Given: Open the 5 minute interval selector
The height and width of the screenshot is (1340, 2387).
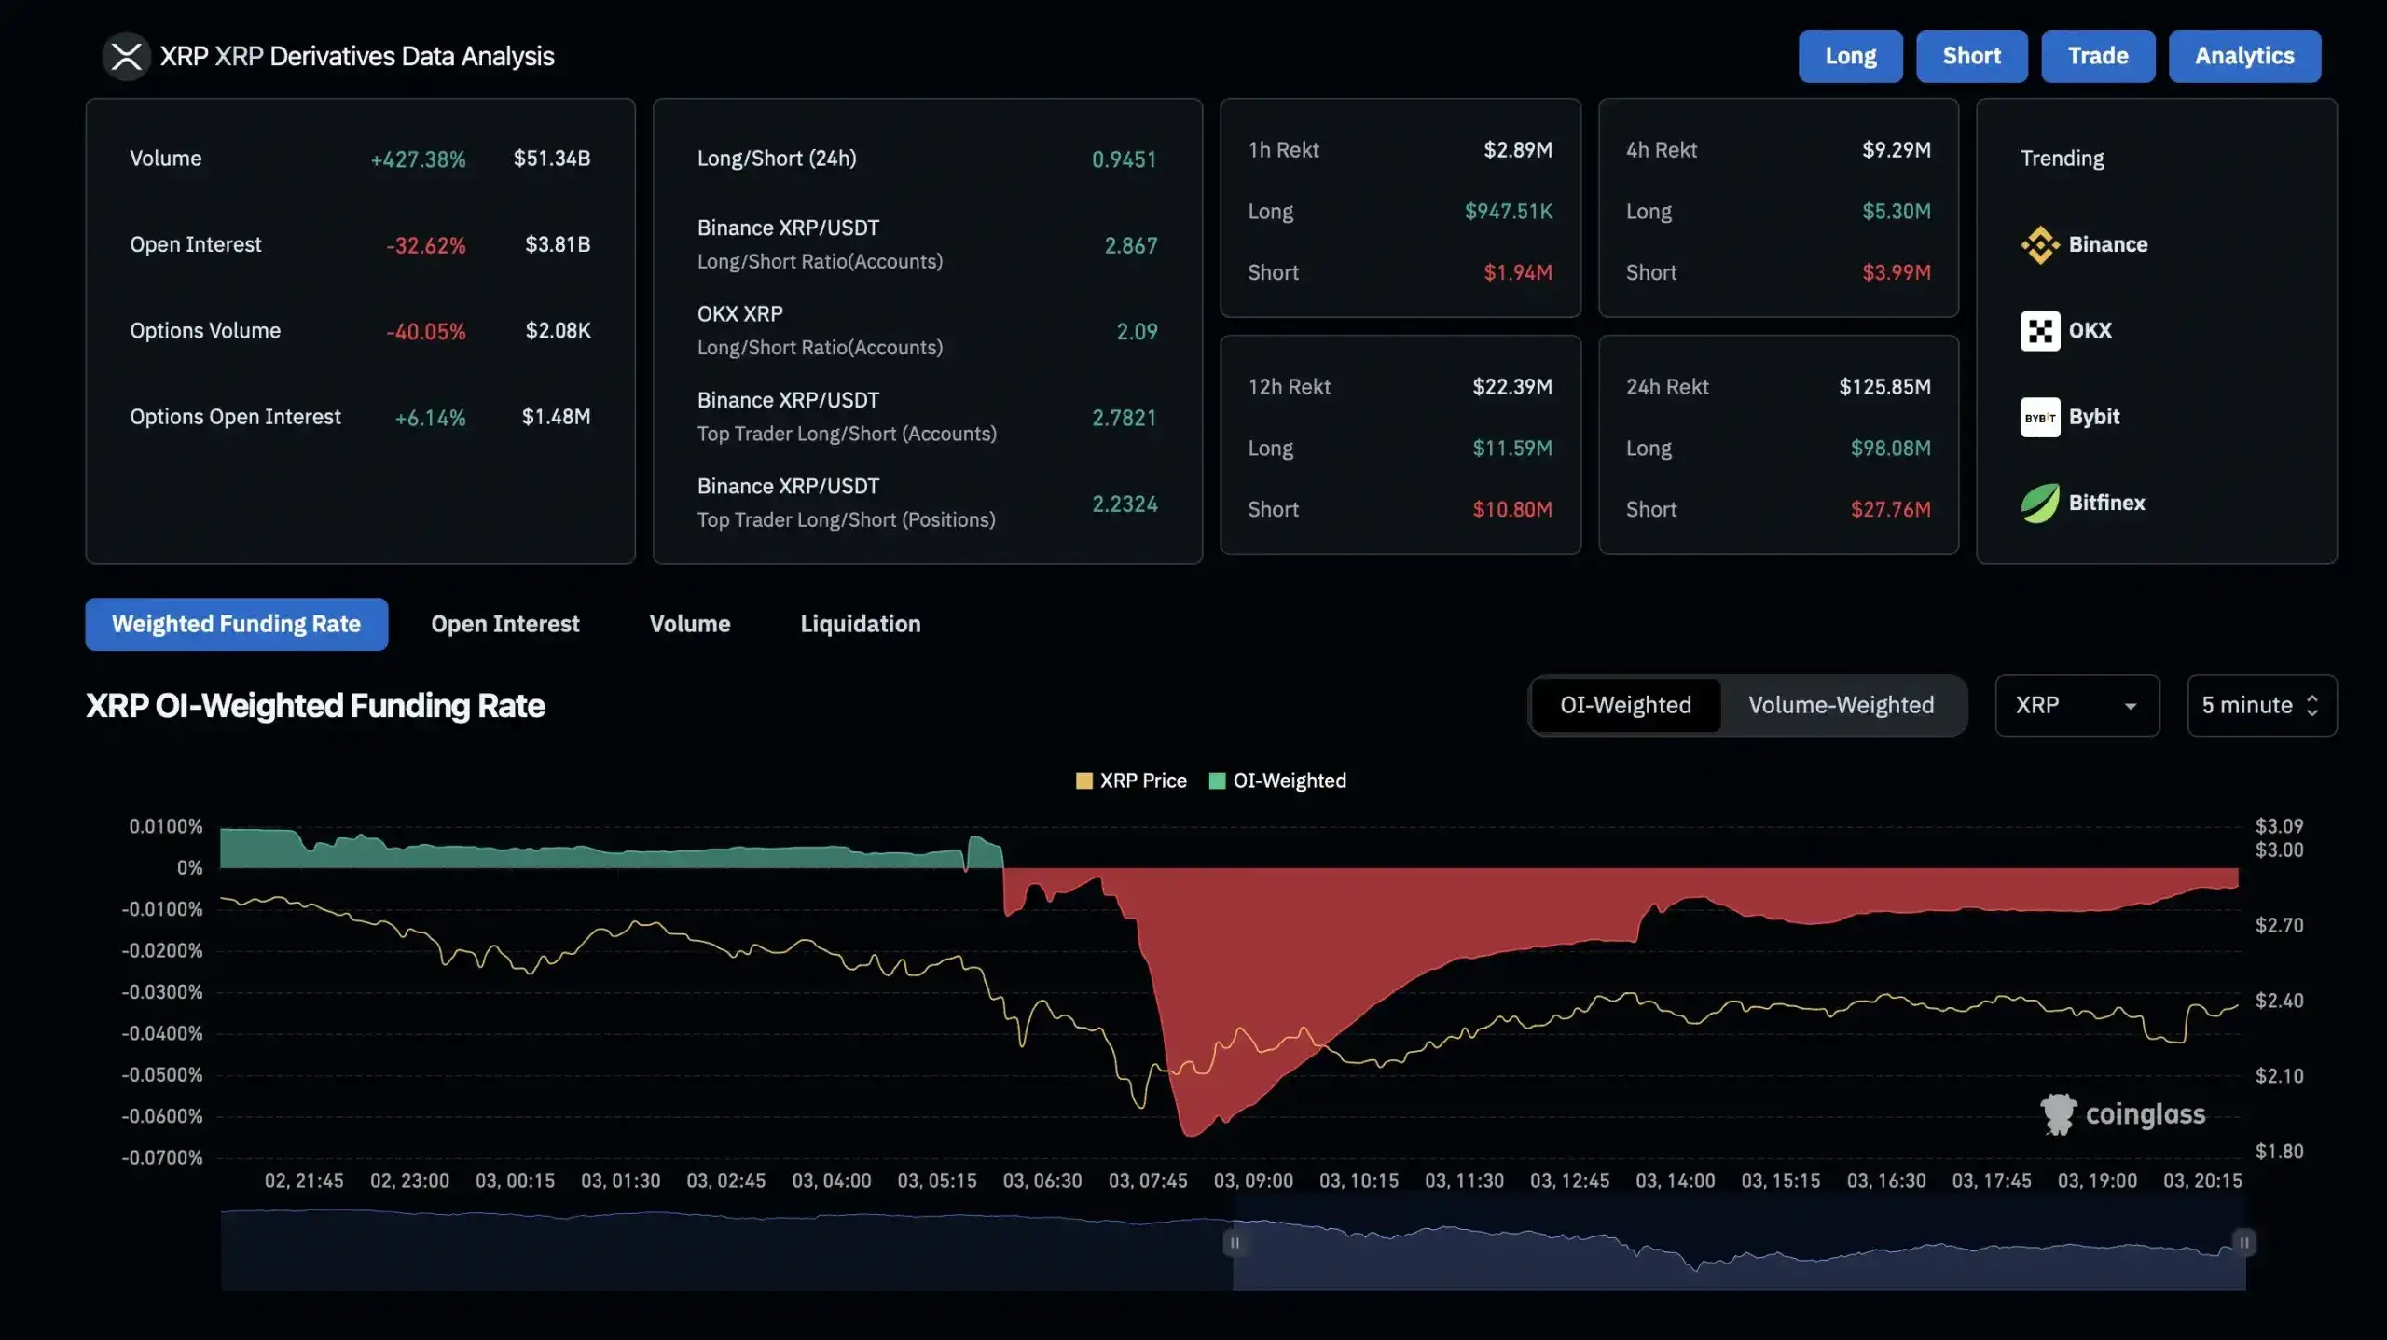Looking at the screenshot, I should (x=2261, y=705).
